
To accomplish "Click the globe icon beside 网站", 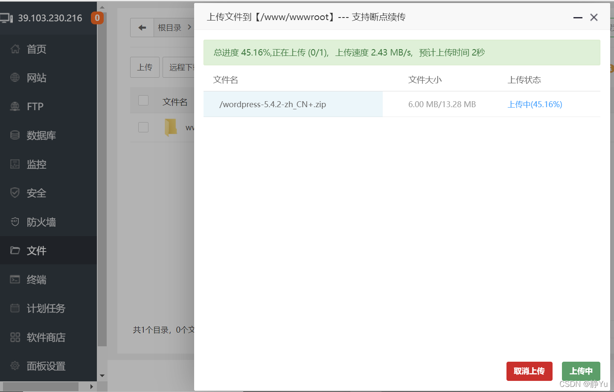I will (x=15, y=78).
